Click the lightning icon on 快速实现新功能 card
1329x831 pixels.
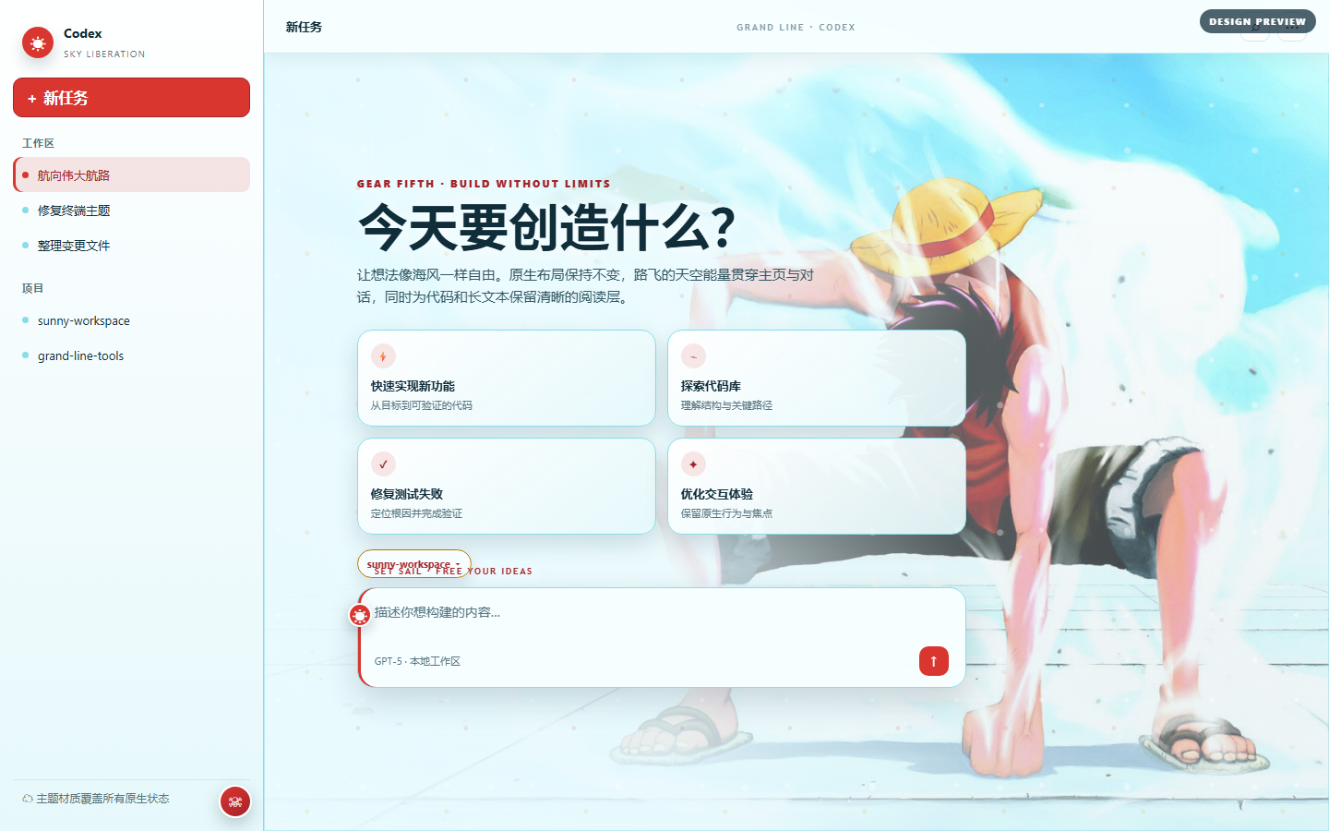point(383,356)
